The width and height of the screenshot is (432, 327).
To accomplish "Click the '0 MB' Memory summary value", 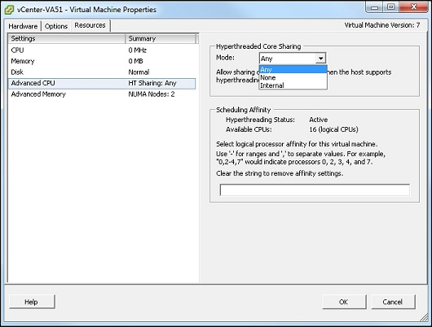I will pyautogui.click(x=135, y=61).
